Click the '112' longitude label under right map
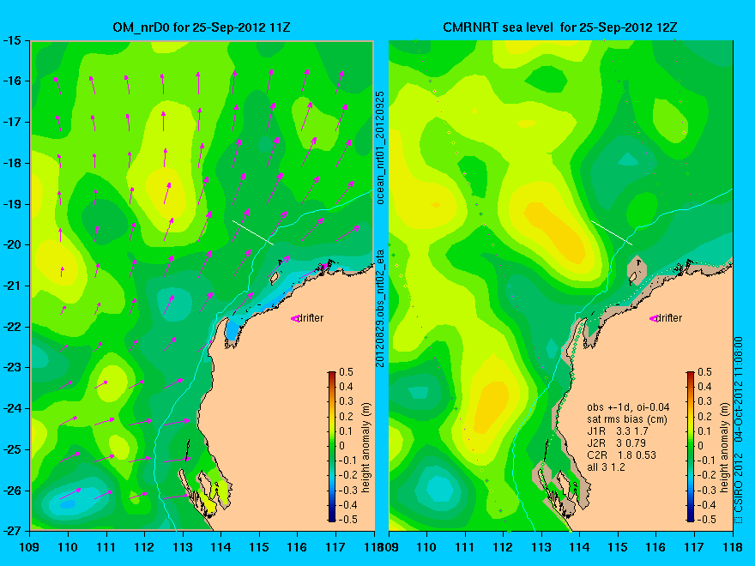This screenshot has height=566, width=755. point(503,547)
